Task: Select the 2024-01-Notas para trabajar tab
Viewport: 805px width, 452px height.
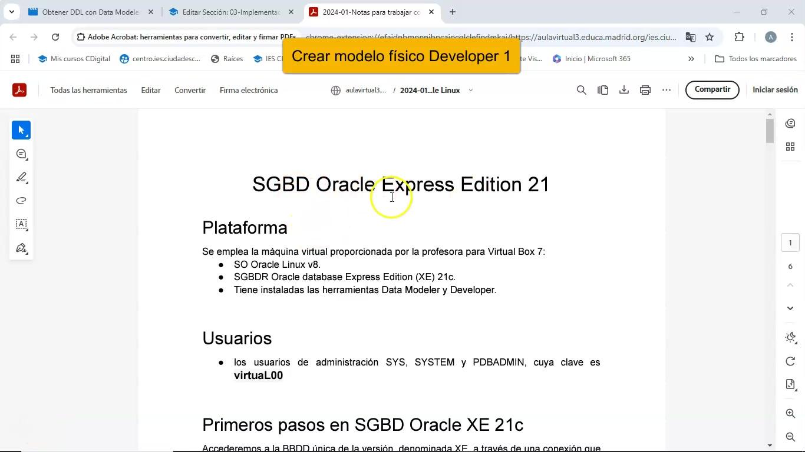Action: coord(371,12)
